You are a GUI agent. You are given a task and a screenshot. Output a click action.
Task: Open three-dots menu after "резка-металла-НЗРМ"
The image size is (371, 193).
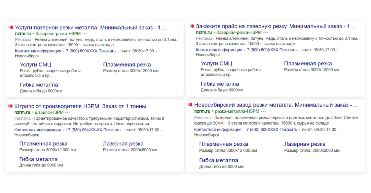point(263,111)
